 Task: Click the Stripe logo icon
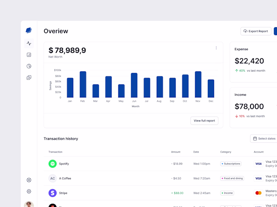pos(53,193)
